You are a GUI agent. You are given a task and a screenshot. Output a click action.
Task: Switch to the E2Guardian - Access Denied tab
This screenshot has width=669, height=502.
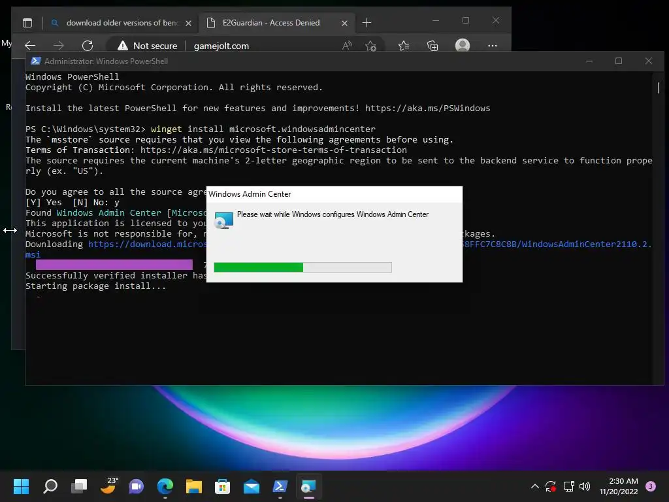271,23
